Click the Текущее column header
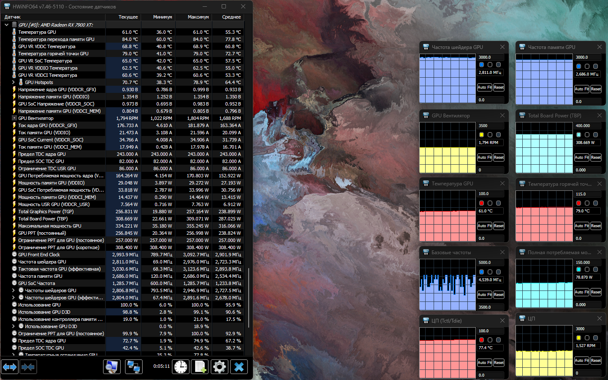This screenshot has width=608, height=380. tap(123, 17)
